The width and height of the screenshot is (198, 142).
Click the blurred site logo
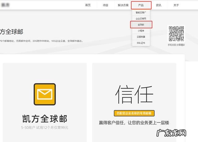6,5
